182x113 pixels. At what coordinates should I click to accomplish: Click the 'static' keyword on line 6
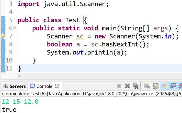69,28
